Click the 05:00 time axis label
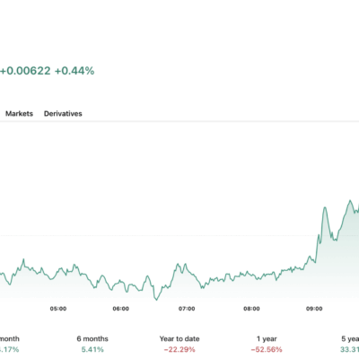The height and width of the screenshot is (359, 359). [58, 309]
